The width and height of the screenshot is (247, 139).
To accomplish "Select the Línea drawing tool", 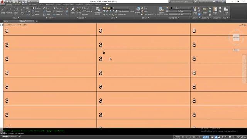I will click(x=3, y=10).
